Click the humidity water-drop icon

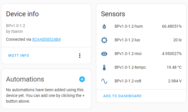(104, 27)
